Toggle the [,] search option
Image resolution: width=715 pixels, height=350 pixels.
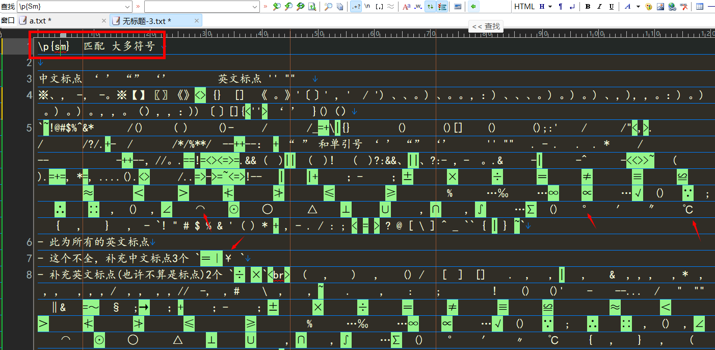(379, 7)
